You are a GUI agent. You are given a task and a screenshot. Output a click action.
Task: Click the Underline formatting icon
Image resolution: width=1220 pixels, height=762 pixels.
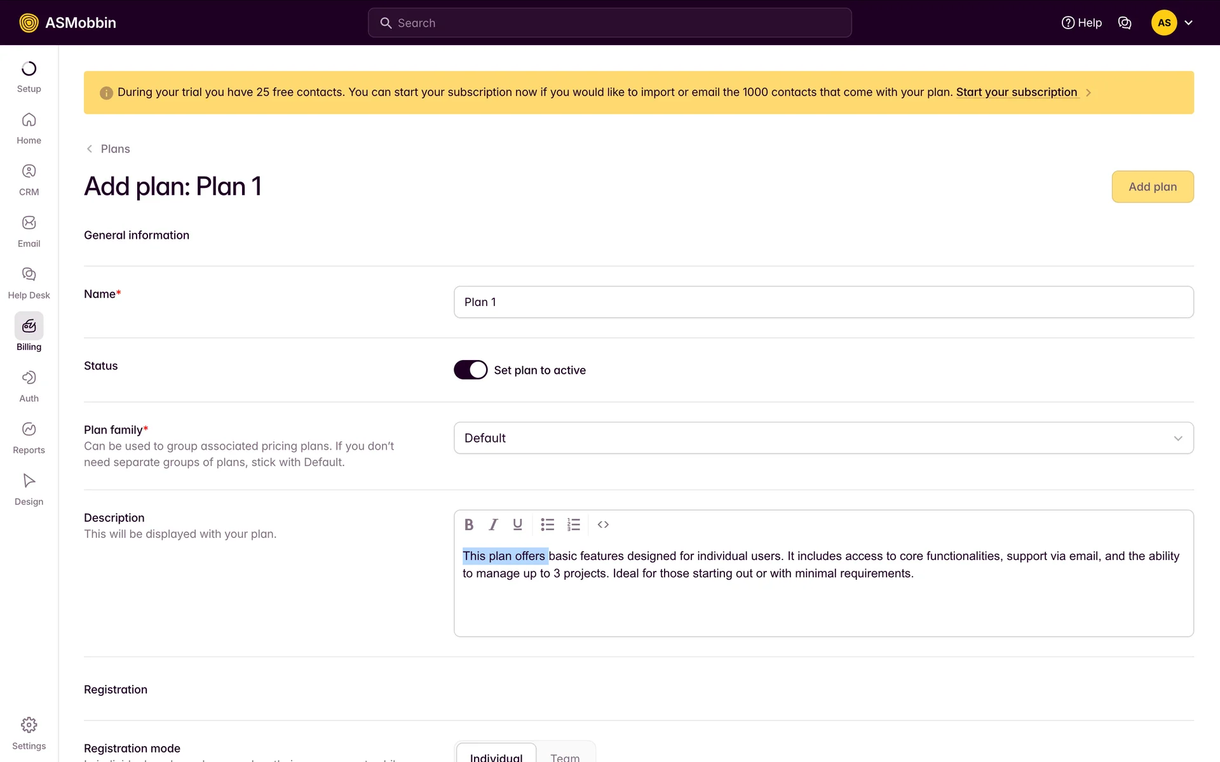pos(517,525)
